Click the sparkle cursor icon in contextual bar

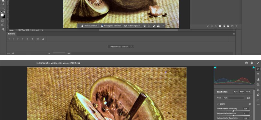click(x=145, y=26)
